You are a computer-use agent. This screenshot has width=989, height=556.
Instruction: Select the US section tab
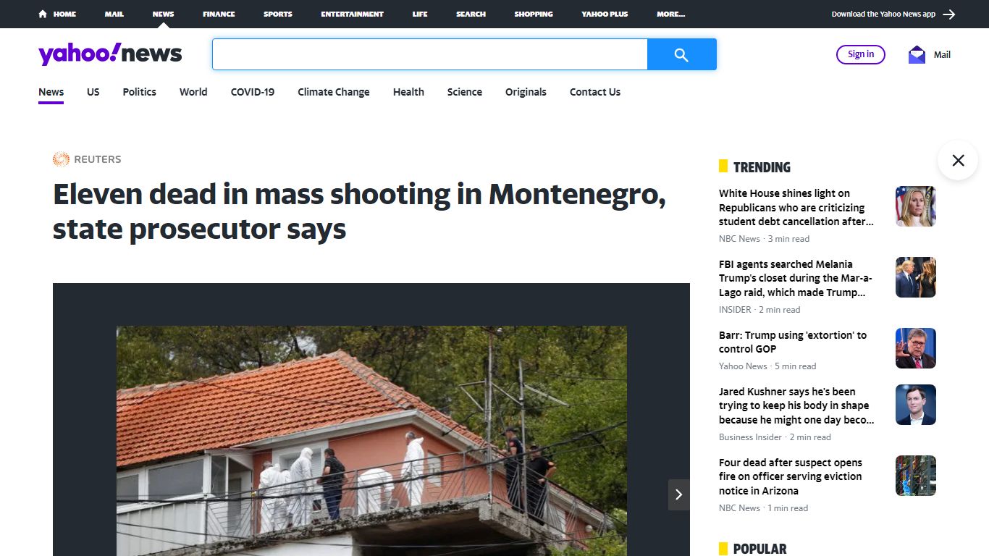pos(93,92)
